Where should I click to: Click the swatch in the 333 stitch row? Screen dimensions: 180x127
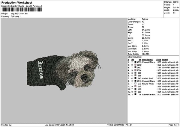[x=136, y=92]
